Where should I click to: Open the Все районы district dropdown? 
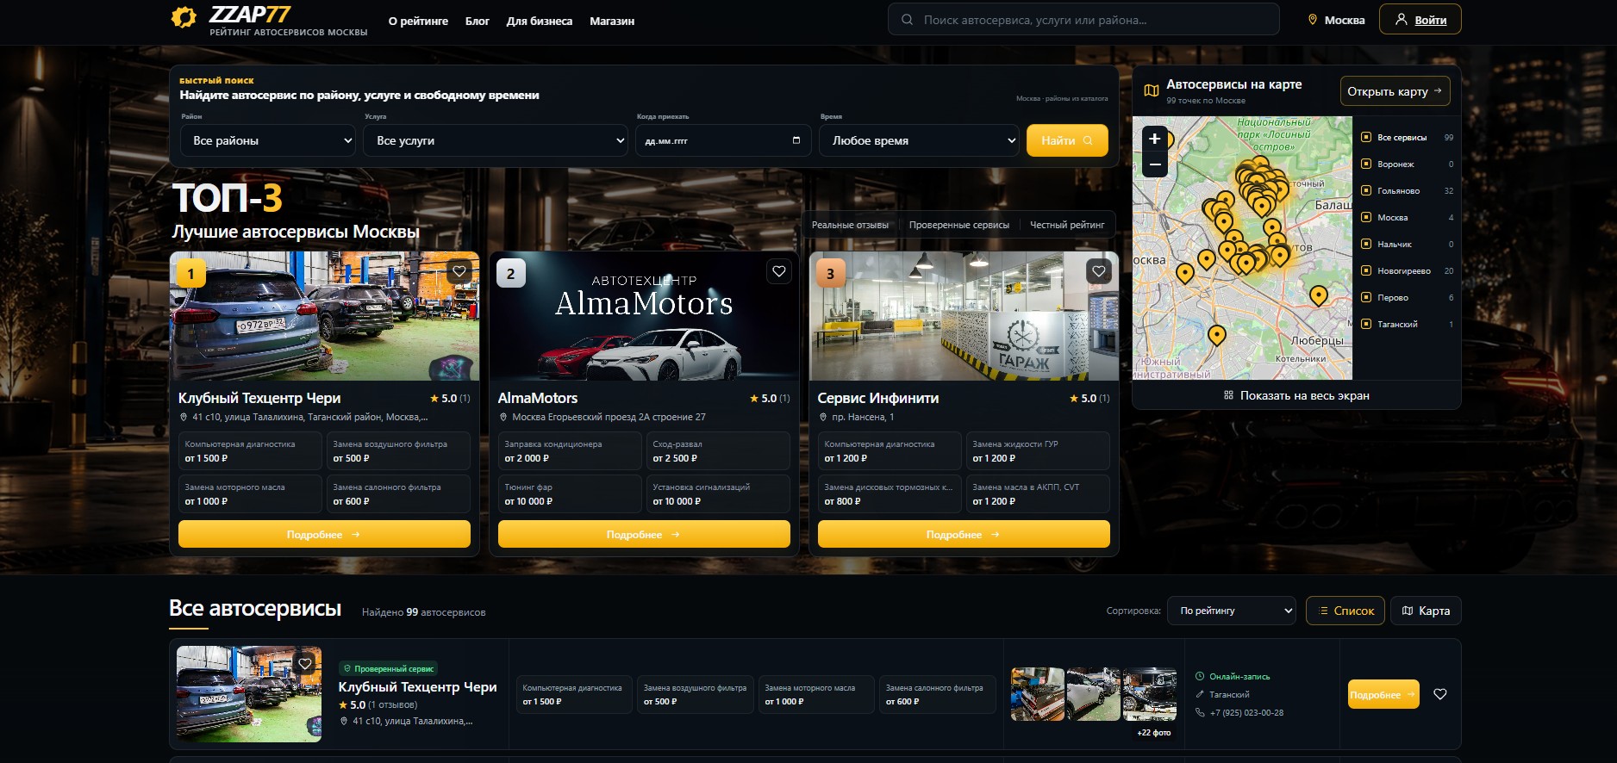(269, 140)
